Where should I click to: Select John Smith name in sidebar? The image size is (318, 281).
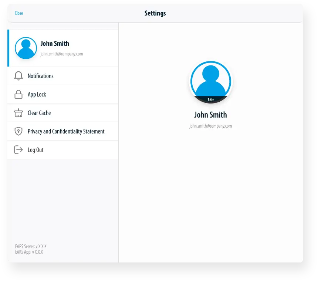pos(55,44)
